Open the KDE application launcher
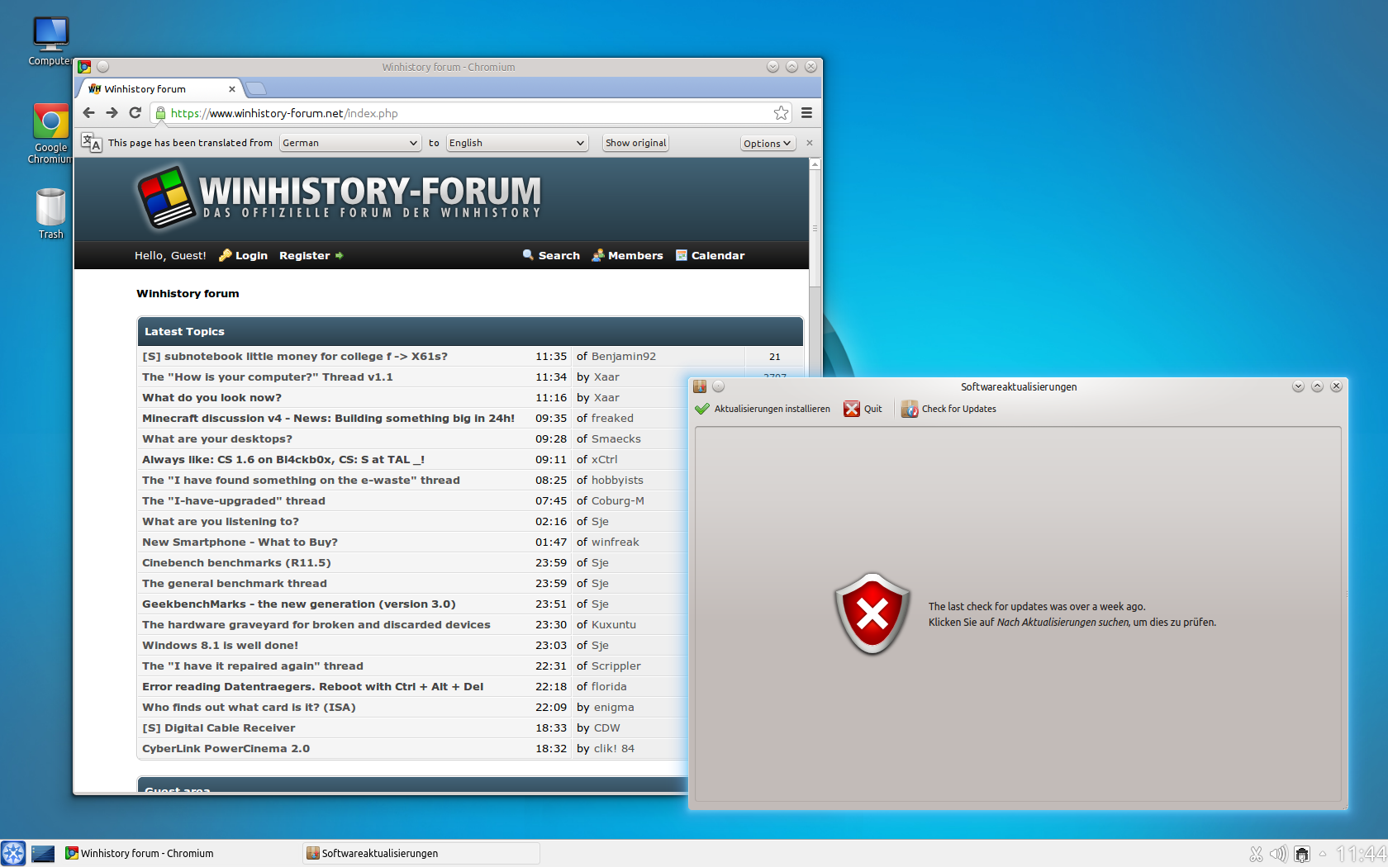 coord(13,853)
